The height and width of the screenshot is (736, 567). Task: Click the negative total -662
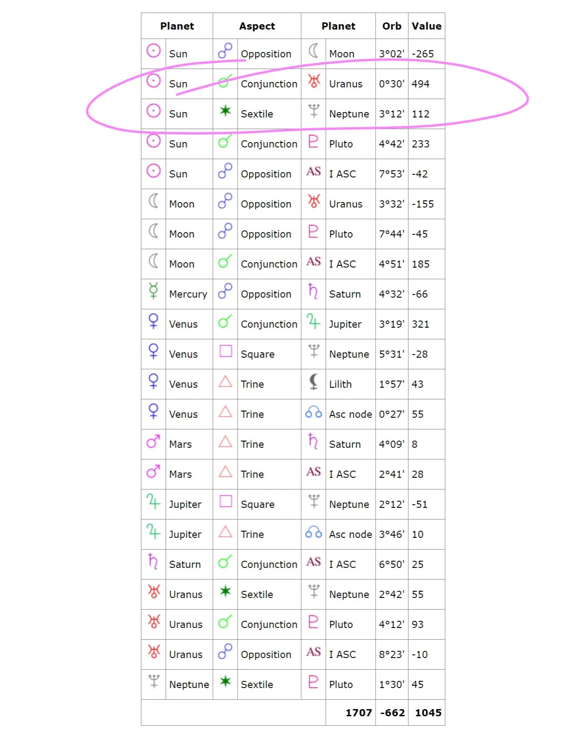392,713
